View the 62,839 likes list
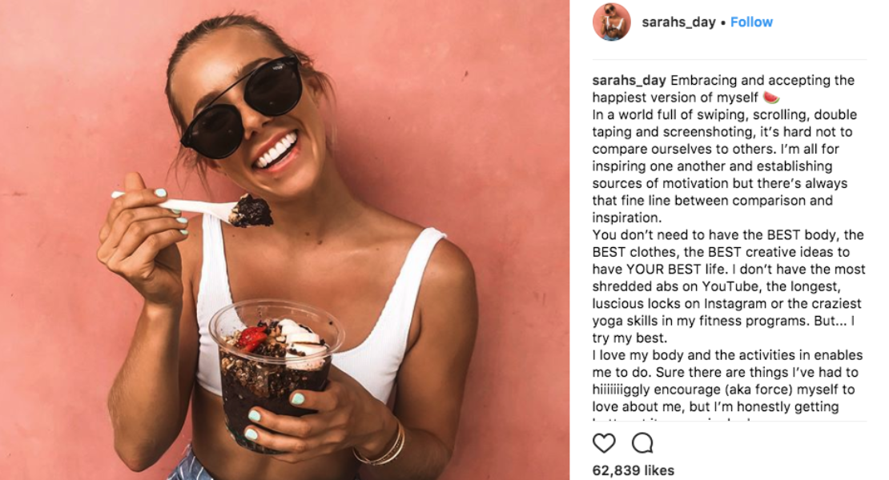The image size is (889, 480). click(x=634, y=470)
